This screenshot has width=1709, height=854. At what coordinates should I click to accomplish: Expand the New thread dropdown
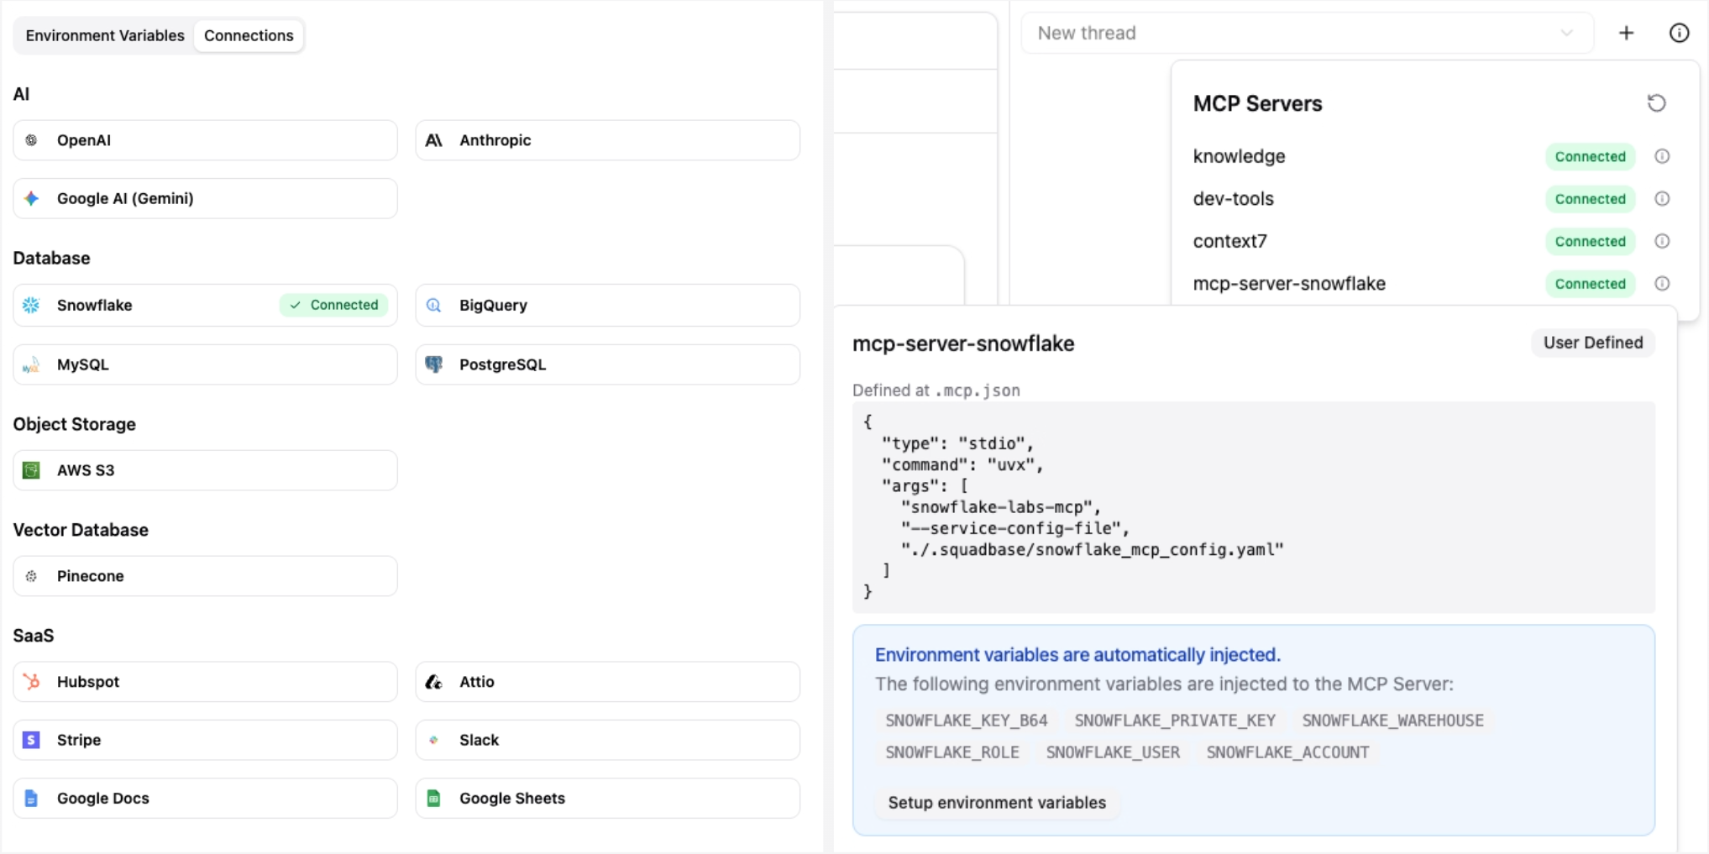click(x=1567, y=33)
